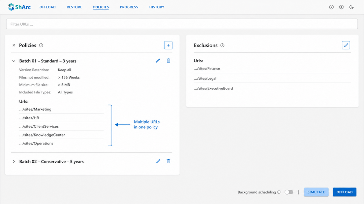
Task: Go to the Progress tab
Action: 129,7
